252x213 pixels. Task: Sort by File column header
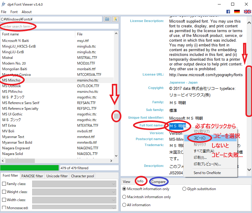[x=95, y=34]
